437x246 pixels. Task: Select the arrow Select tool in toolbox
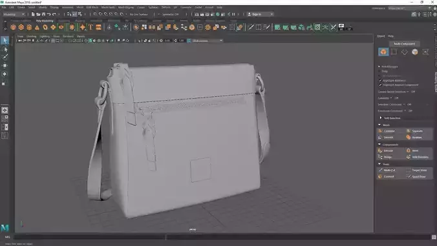5,41
